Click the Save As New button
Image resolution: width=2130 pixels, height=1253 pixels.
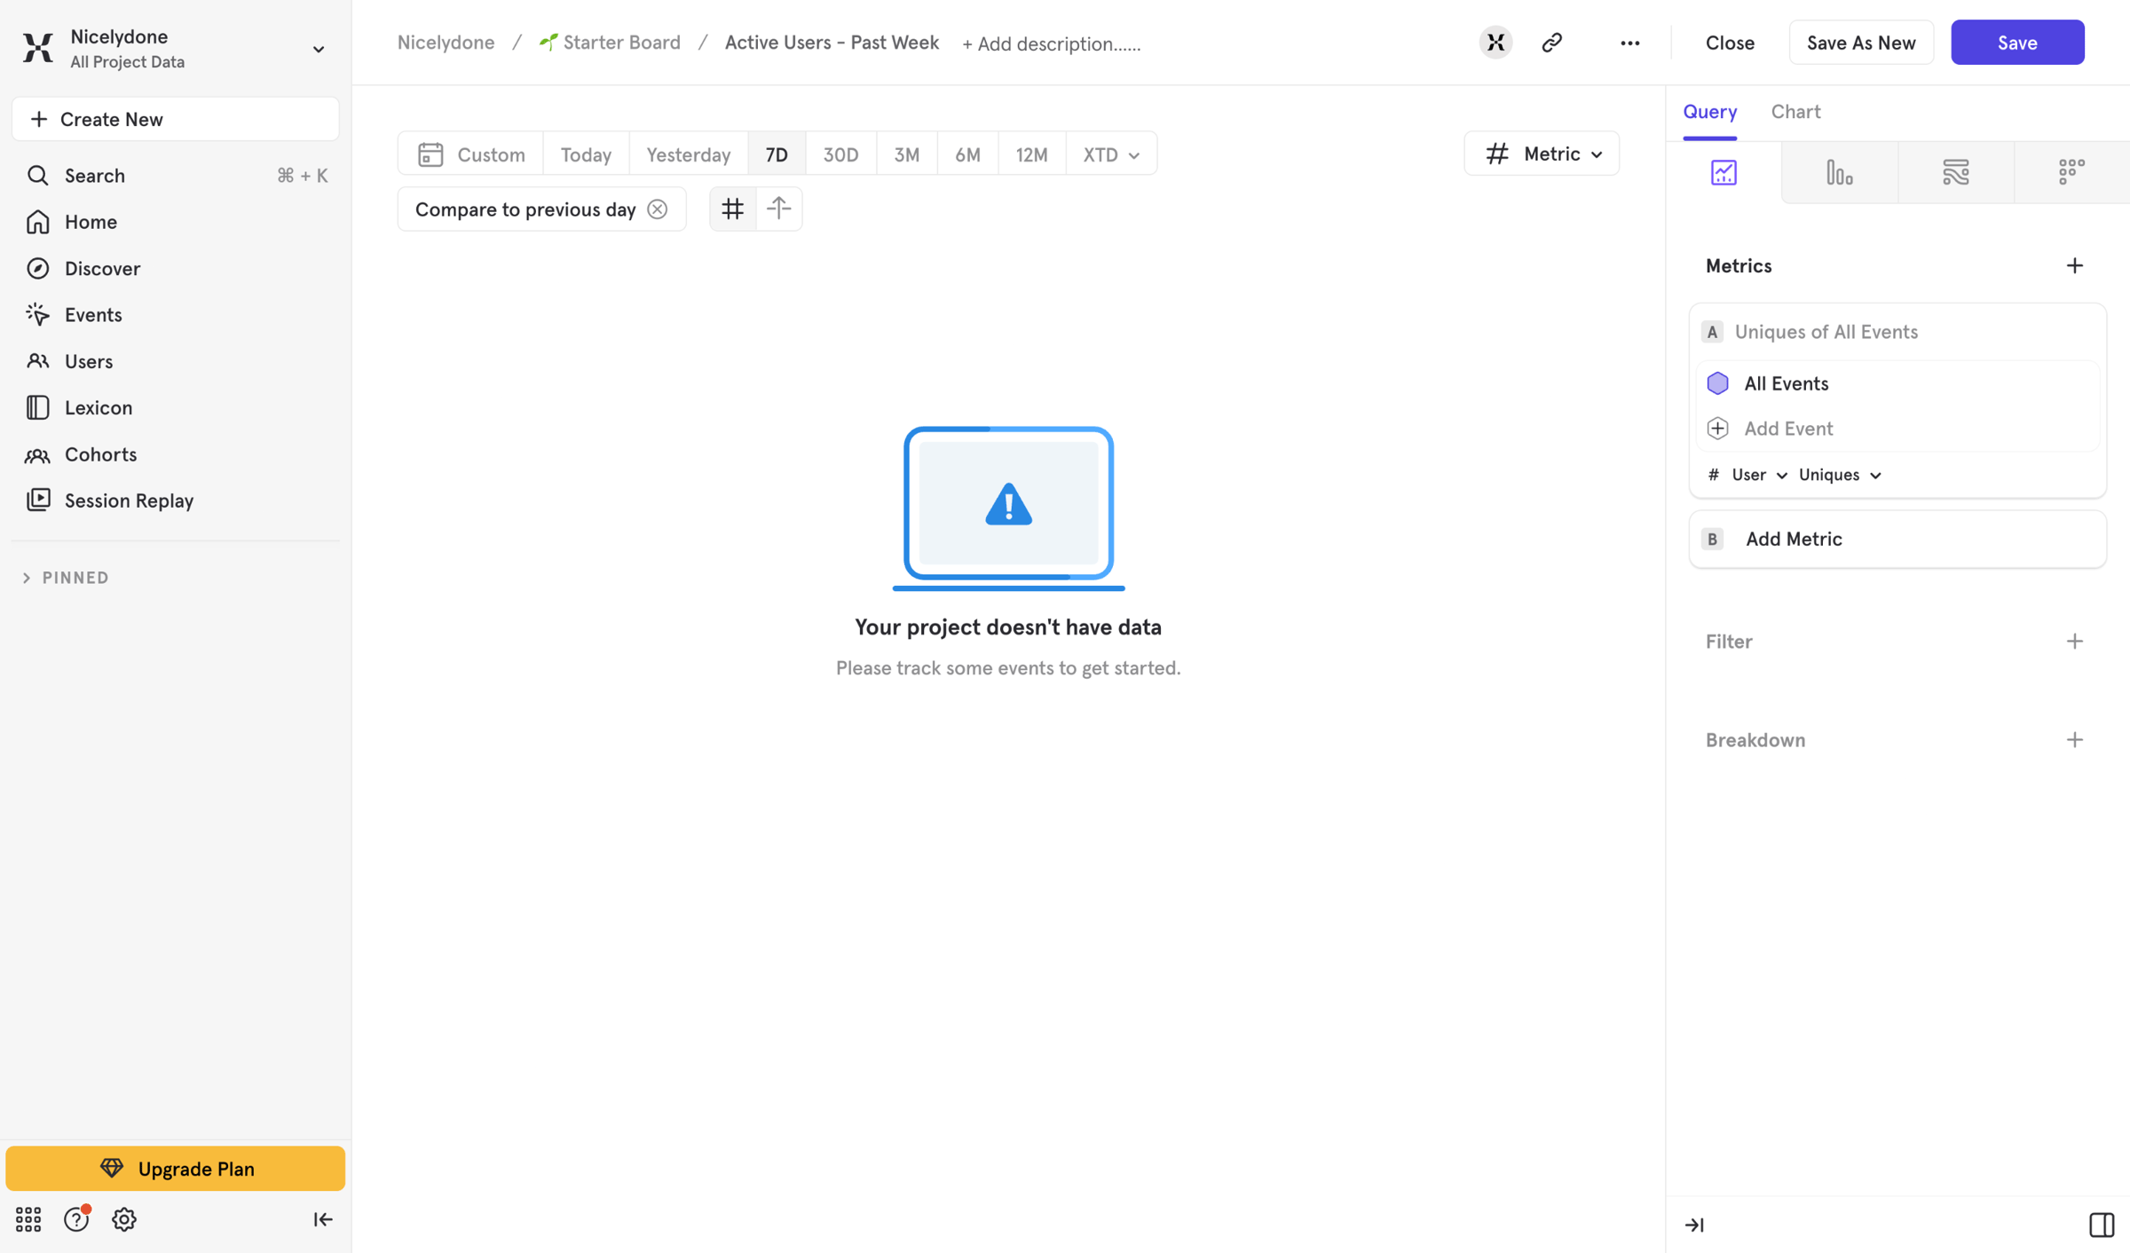click(x=1861, y=43)
